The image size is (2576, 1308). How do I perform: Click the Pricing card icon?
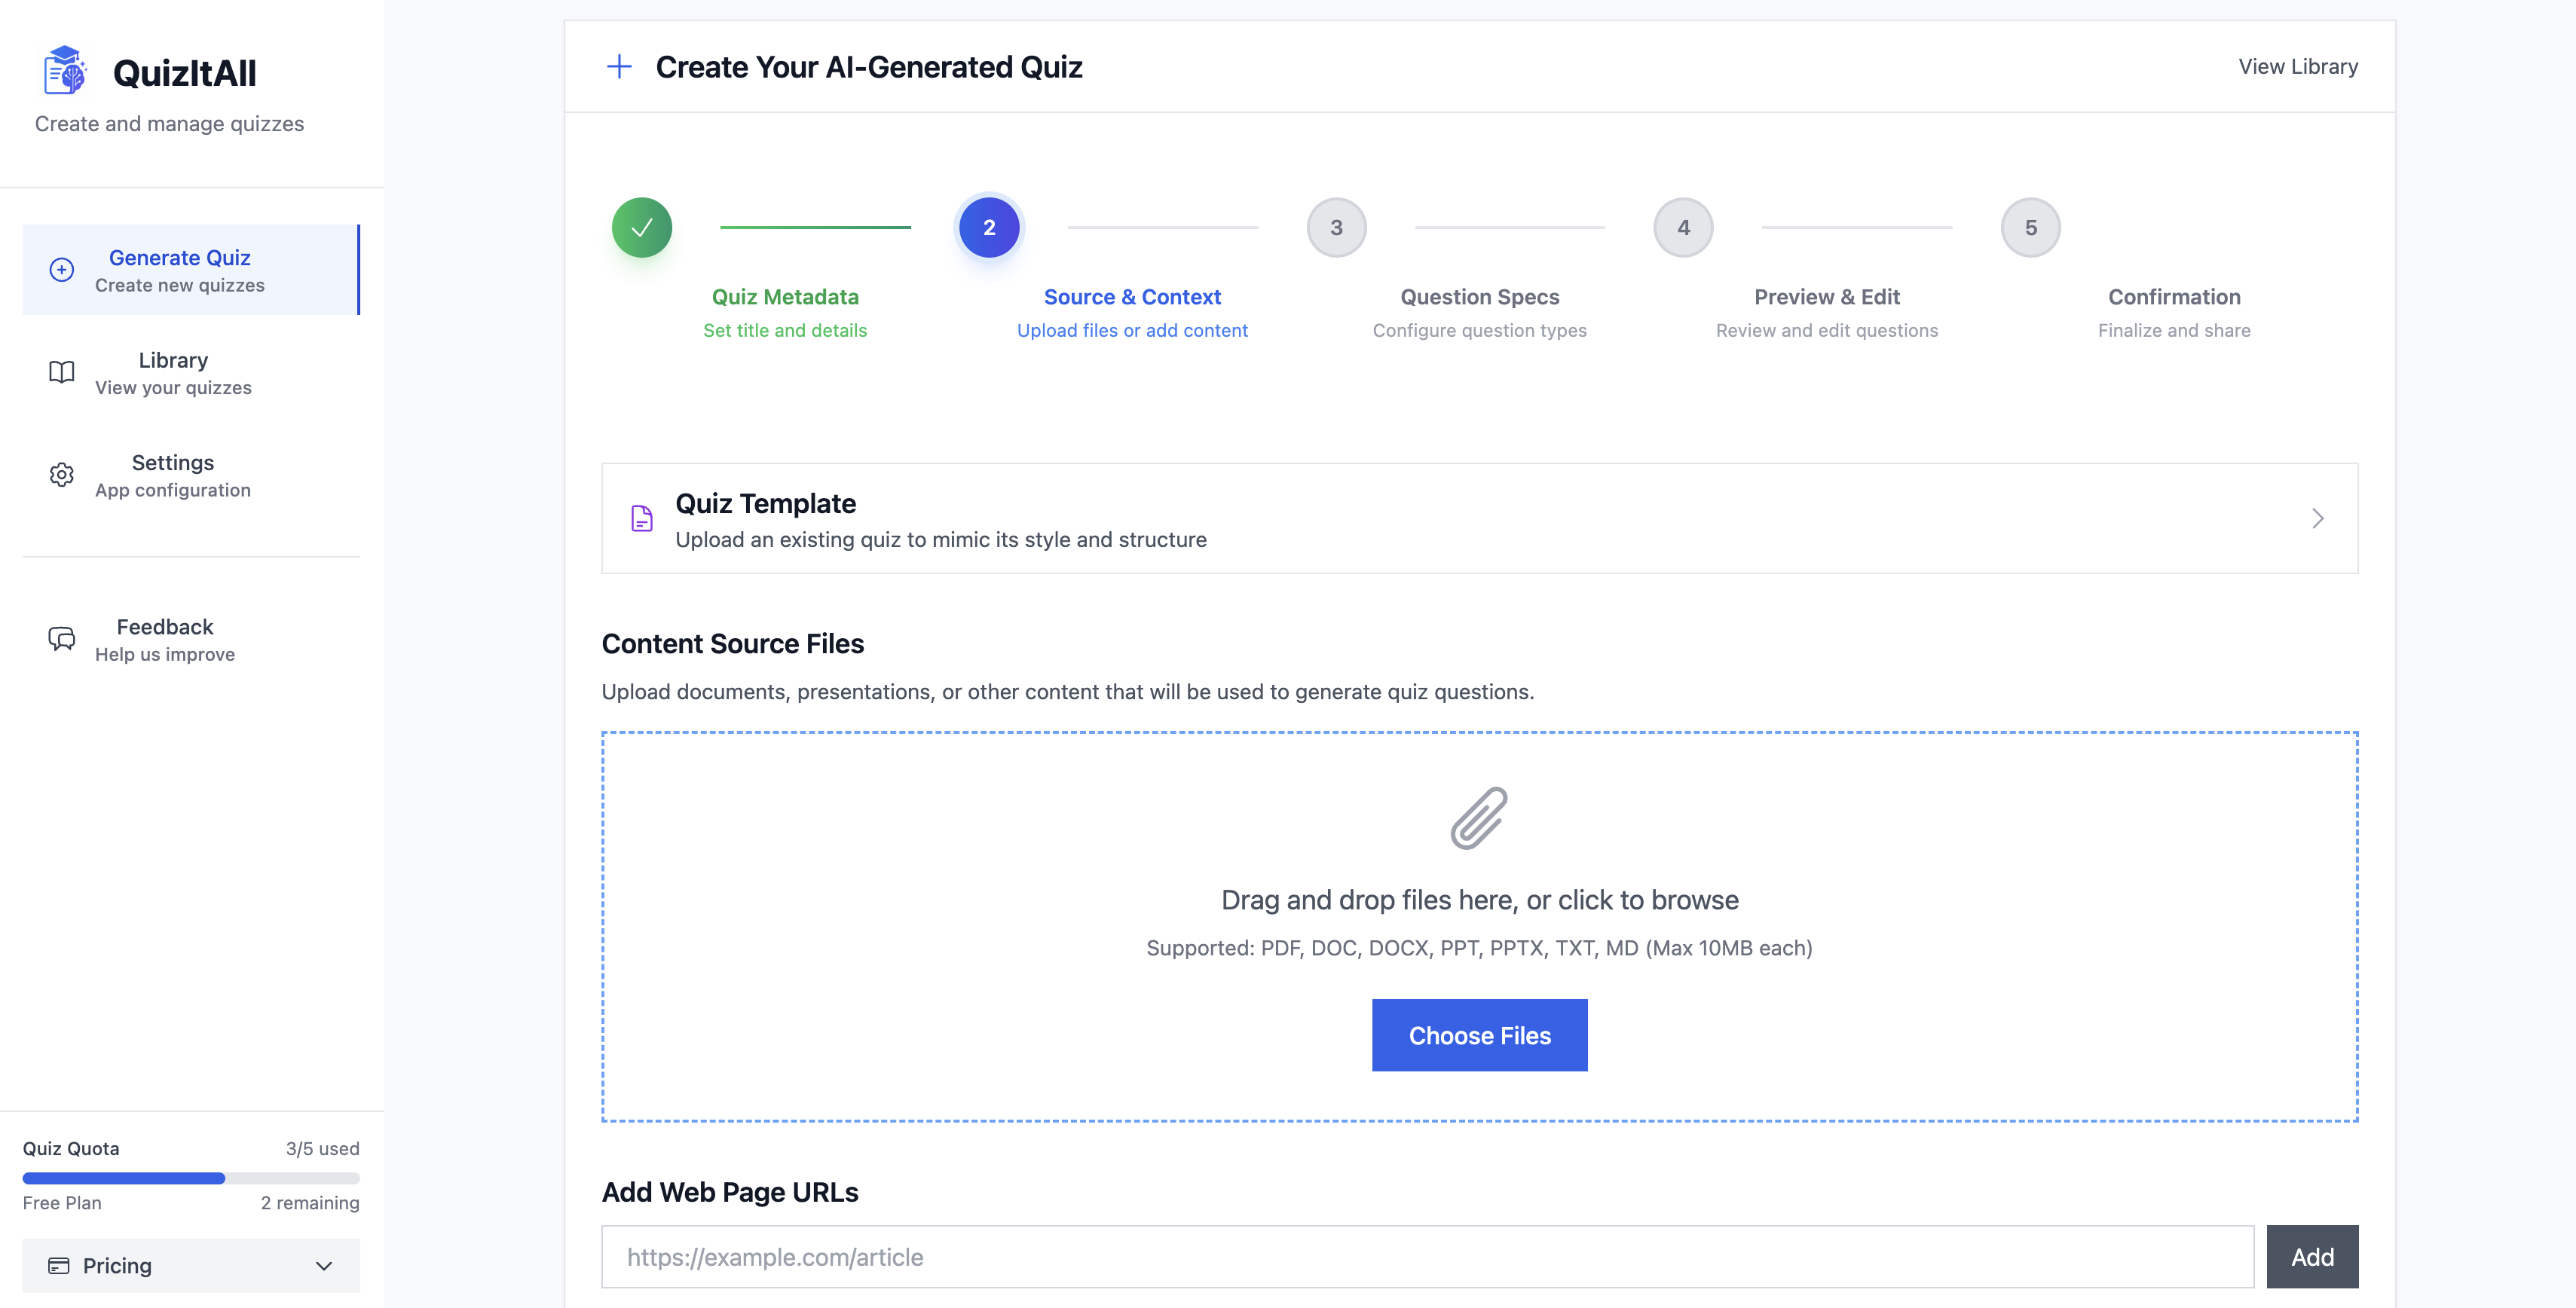pos(59,1264)
